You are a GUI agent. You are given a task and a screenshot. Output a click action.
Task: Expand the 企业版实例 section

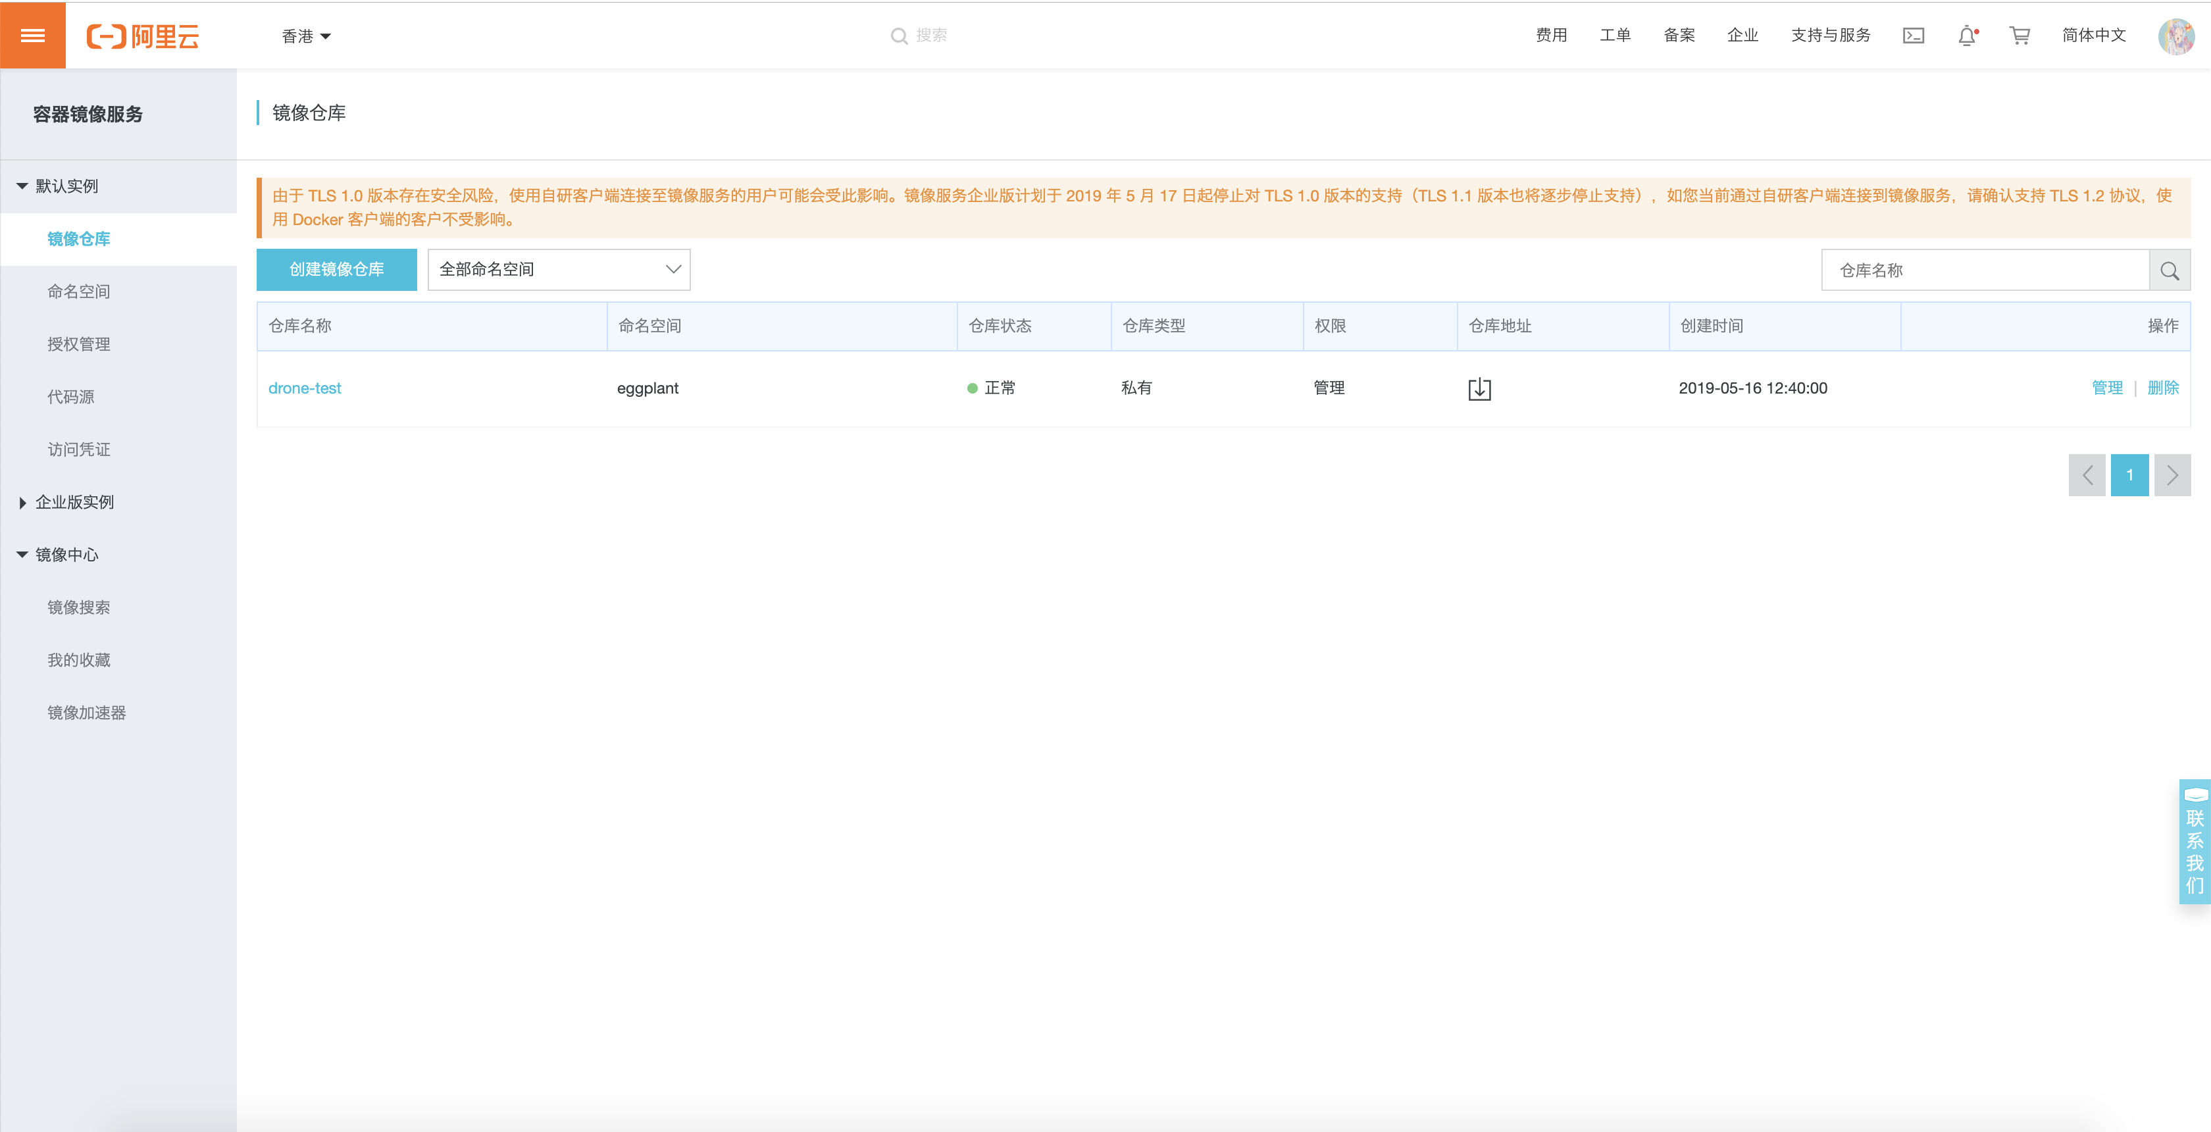(74, 502)
